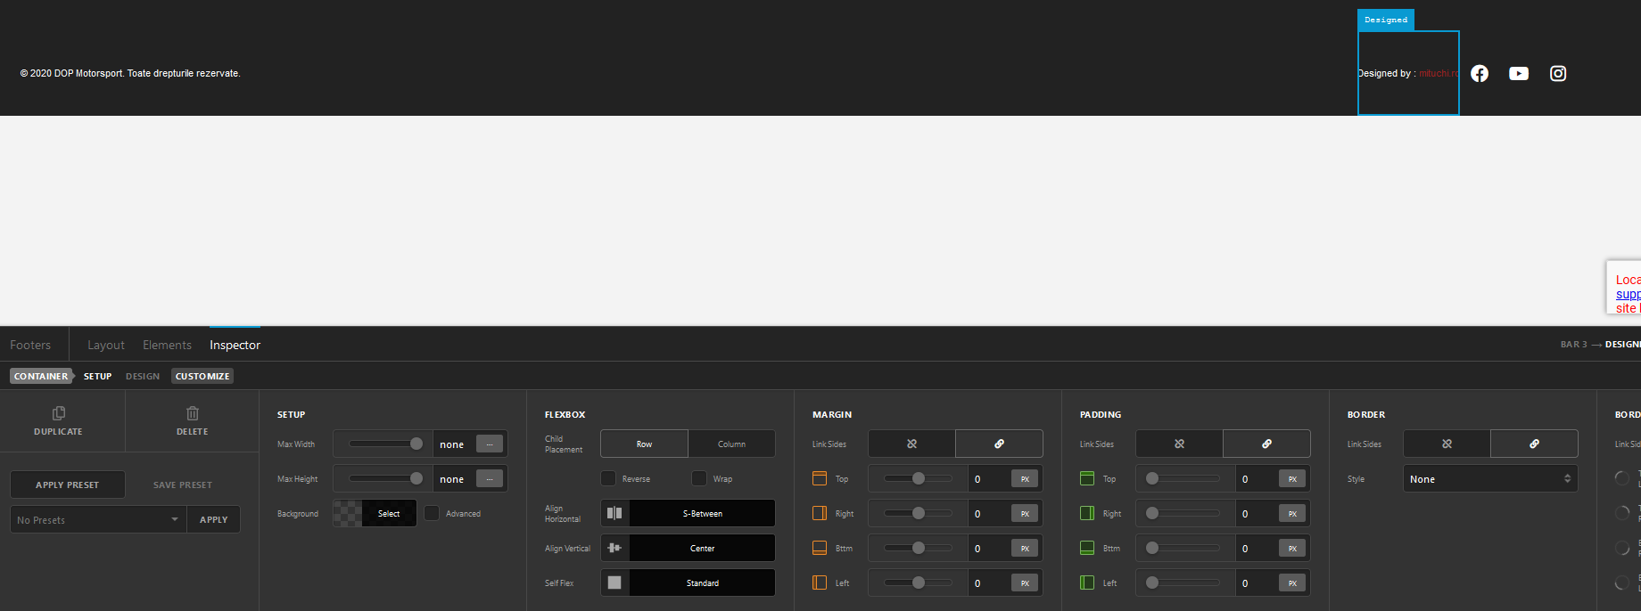Link margin sides chain icon

pyautogui.click(x=999, y=444)
